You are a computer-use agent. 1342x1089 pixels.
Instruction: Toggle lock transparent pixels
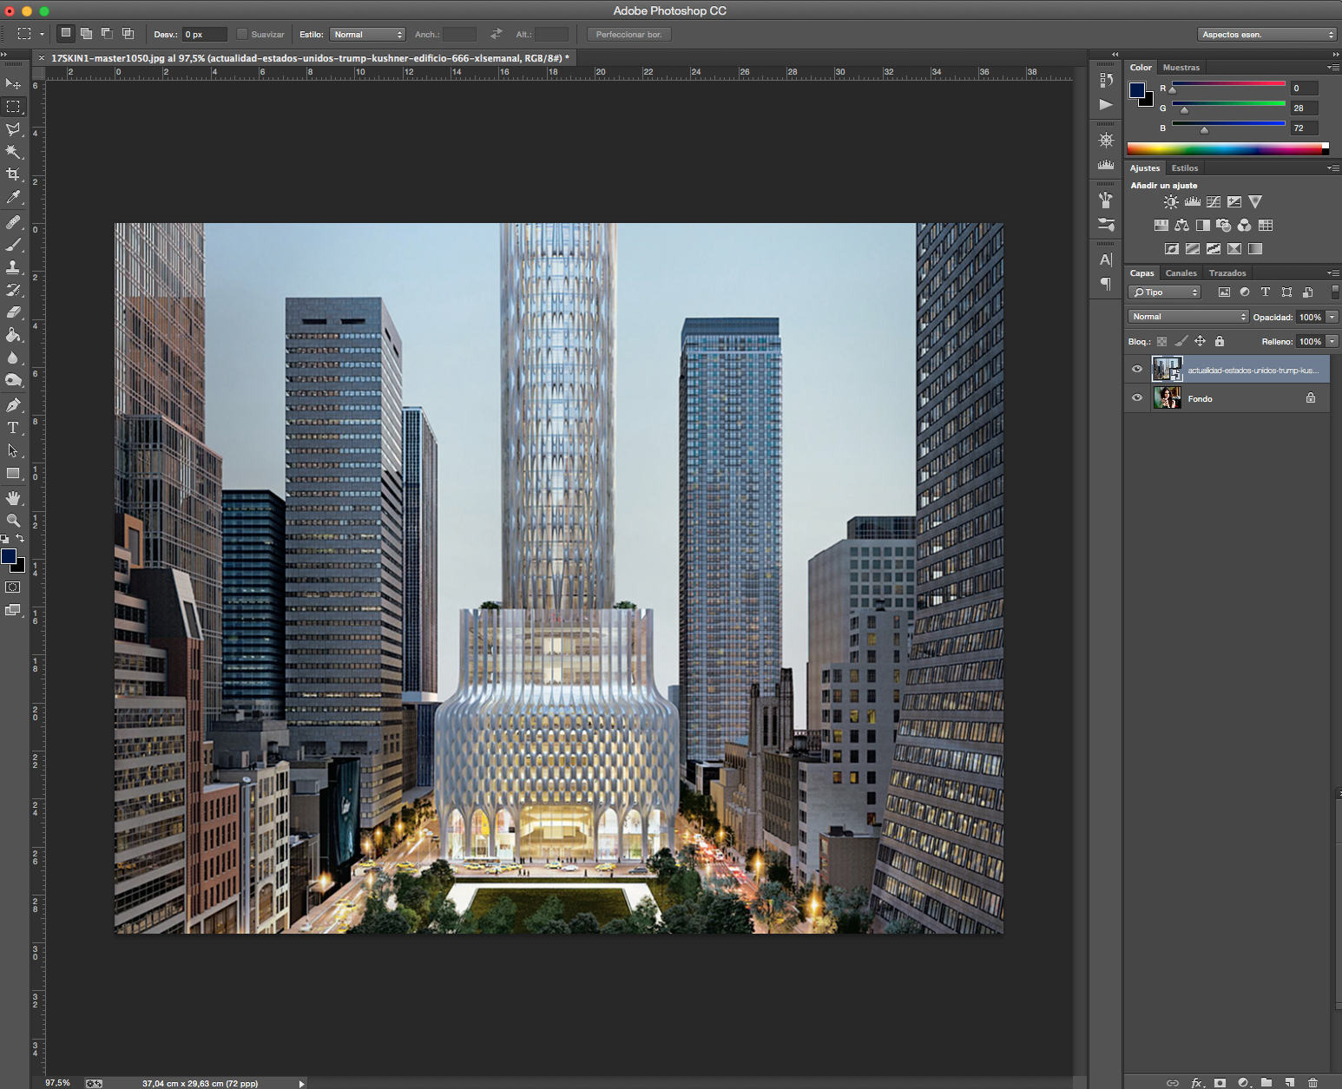coord(1161,341)
